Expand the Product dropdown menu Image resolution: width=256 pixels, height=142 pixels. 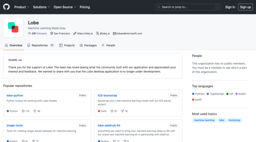pyautogui.click(x=22, y=7)
